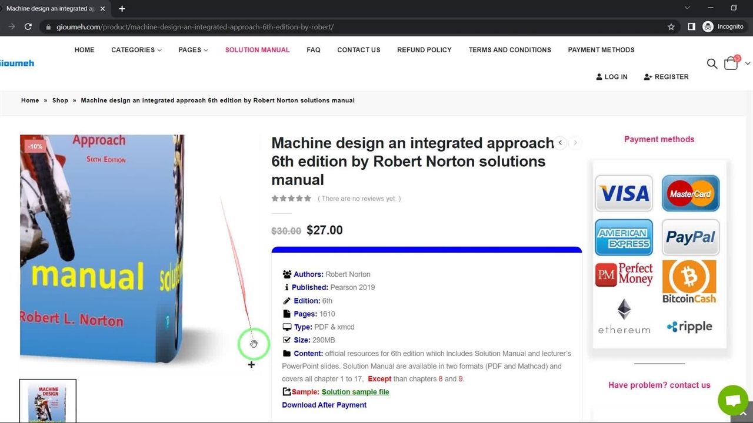Click the -10% sale badge

[x=35, y=146]
